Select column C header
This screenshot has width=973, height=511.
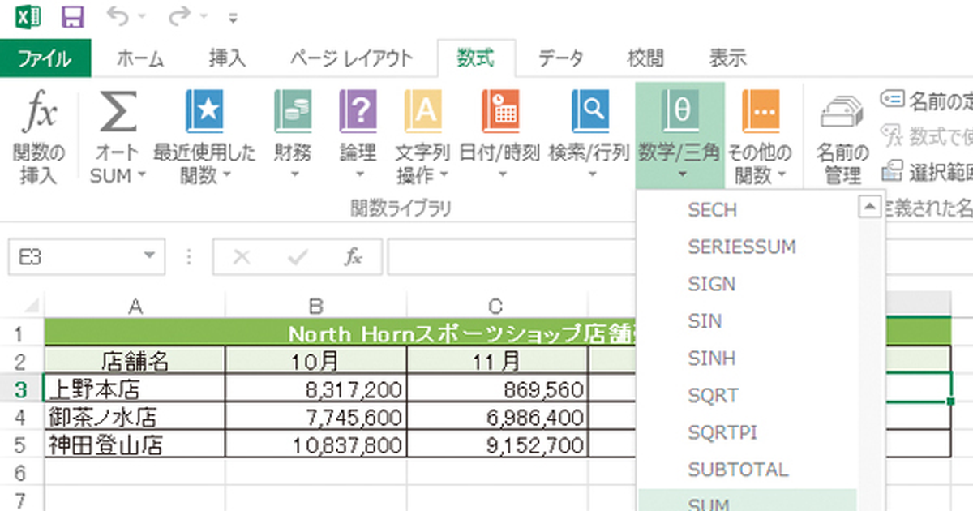(x=496, y=307)
